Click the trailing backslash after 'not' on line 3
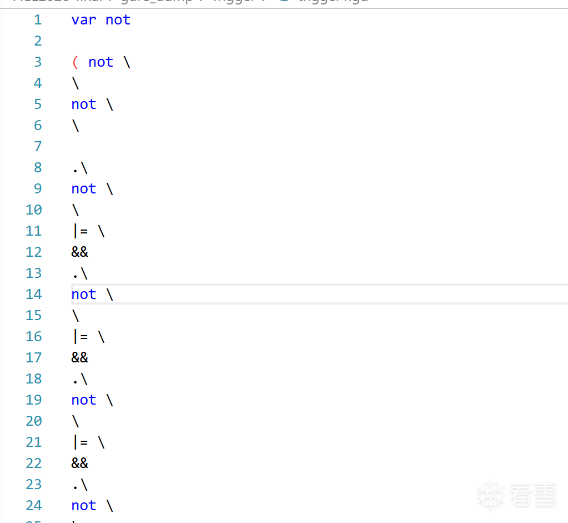This screenshot has height=523, width=568. click(x=127, y=62)
